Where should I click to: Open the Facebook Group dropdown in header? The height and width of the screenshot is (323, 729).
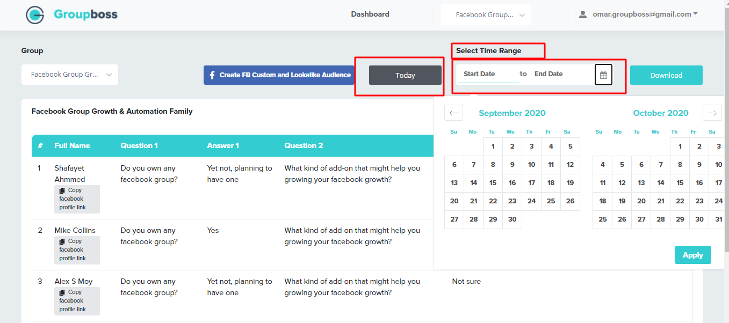[486, 15]
